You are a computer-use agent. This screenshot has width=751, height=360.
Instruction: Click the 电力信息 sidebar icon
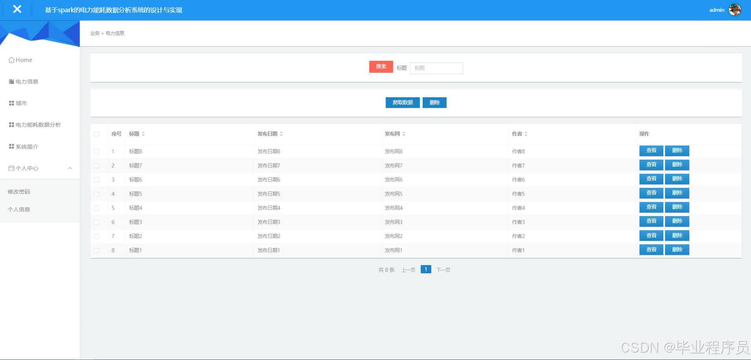pyautogui.click(x=11, y=82)
